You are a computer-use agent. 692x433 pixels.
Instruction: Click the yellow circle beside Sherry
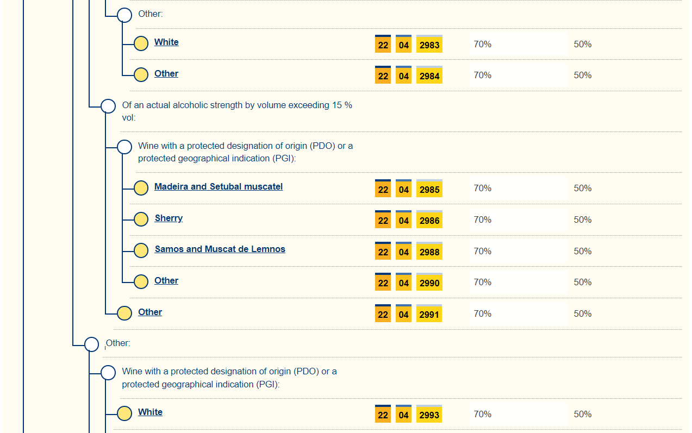point(141,219)
